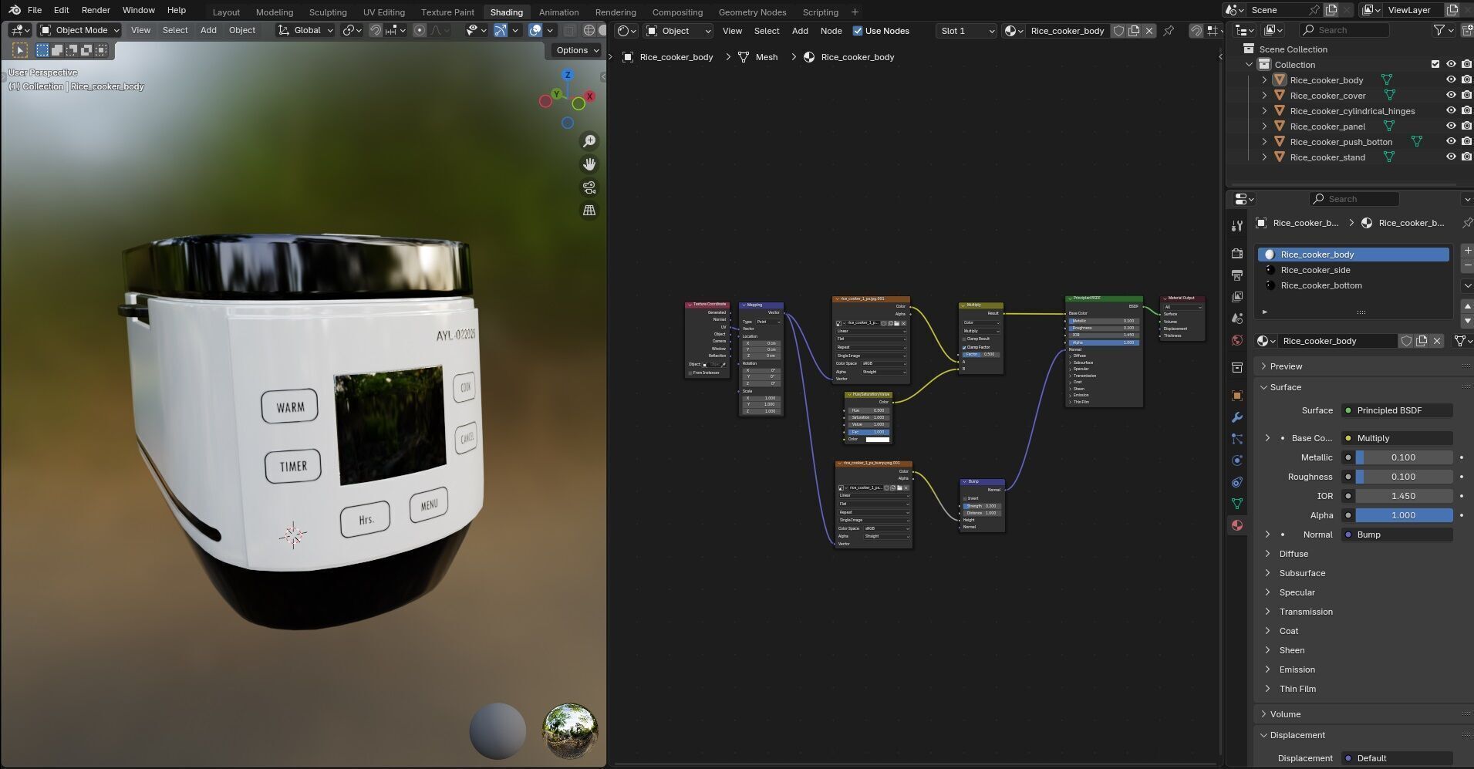Toggle viewport overlays button

[x=535, y=31]
